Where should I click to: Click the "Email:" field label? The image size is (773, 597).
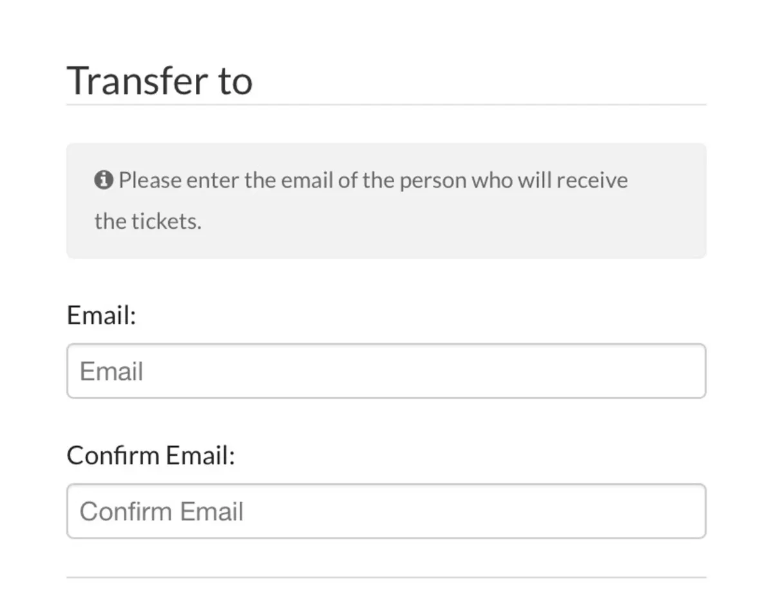(101, 316)
